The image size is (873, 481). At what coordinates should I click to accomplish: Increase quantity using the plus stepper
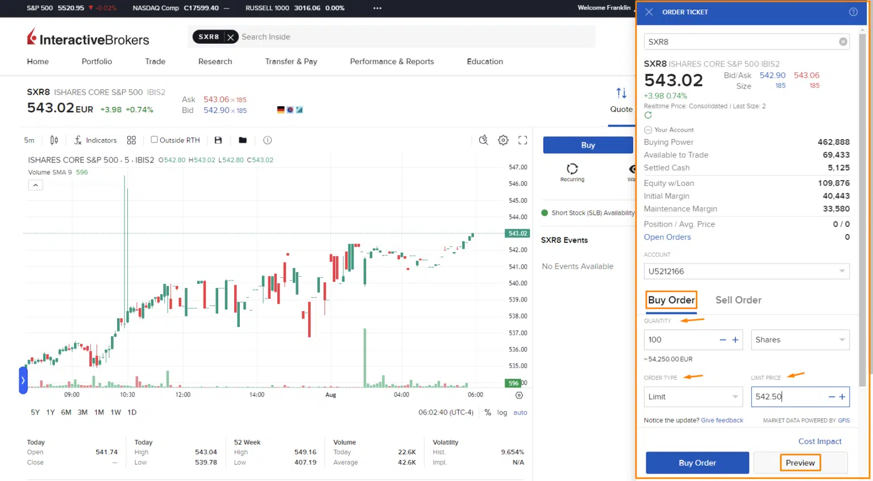734,340
